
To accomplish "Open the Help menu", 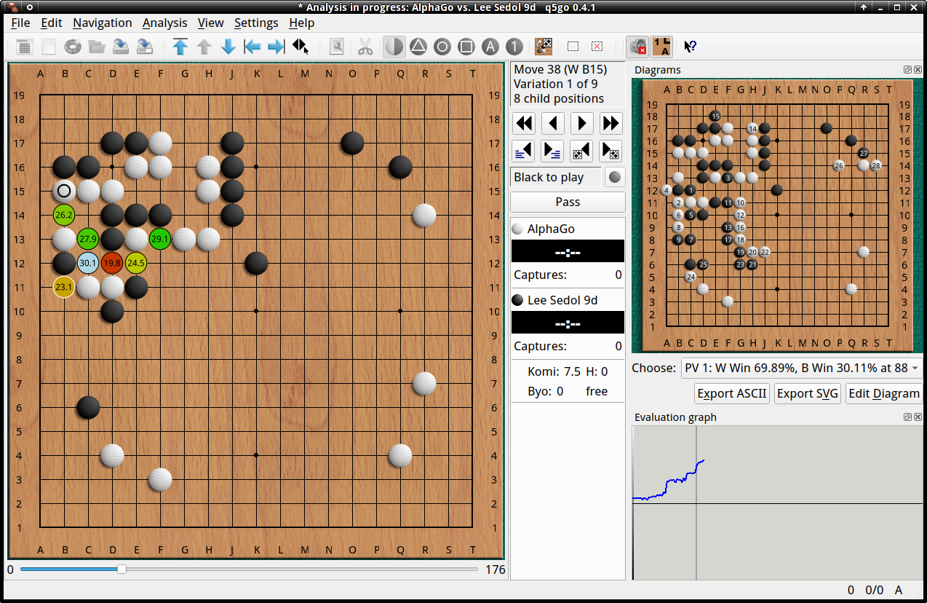I will (x=302, y=23).
